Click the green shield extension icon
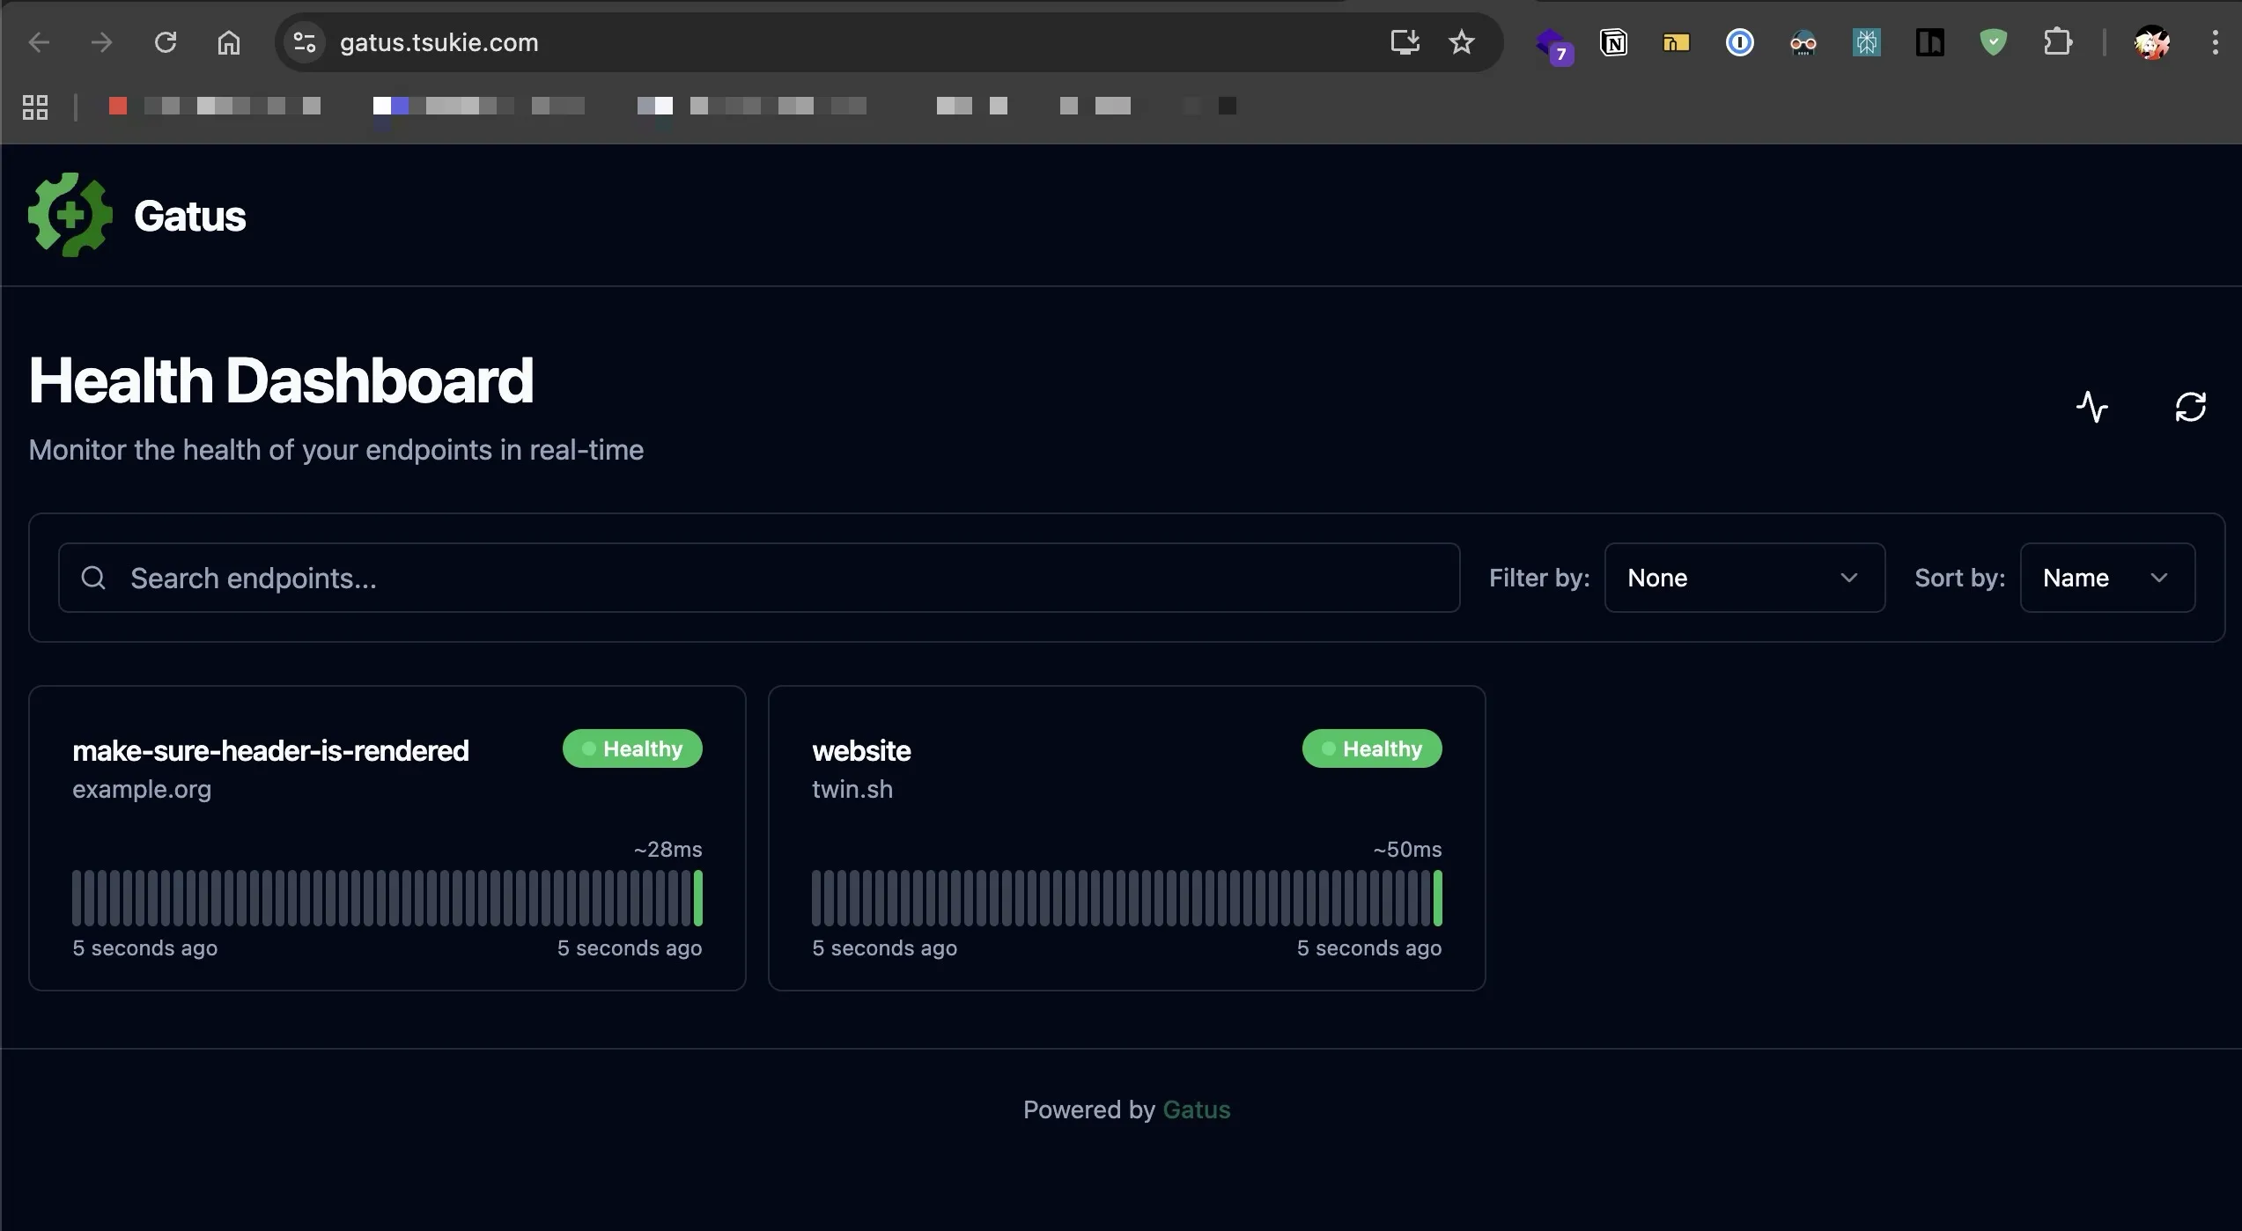2242x1231 pixels. click(1993, 42)
